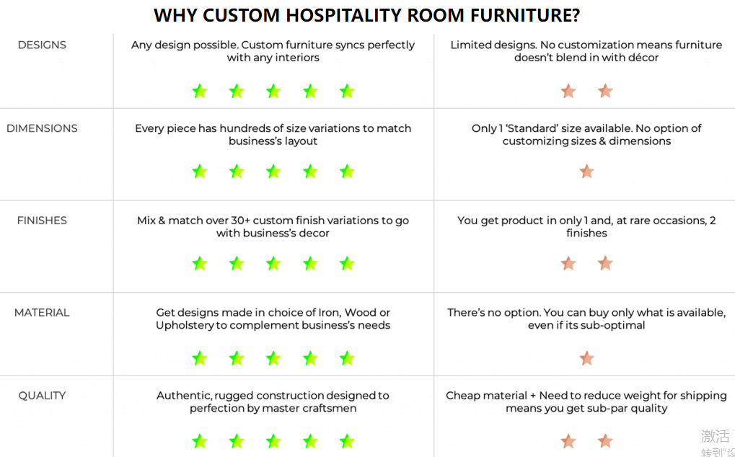This screenshot has width=735, height=457.
Task: Select the third green star in FINISHES row
Action: point(273,263)
